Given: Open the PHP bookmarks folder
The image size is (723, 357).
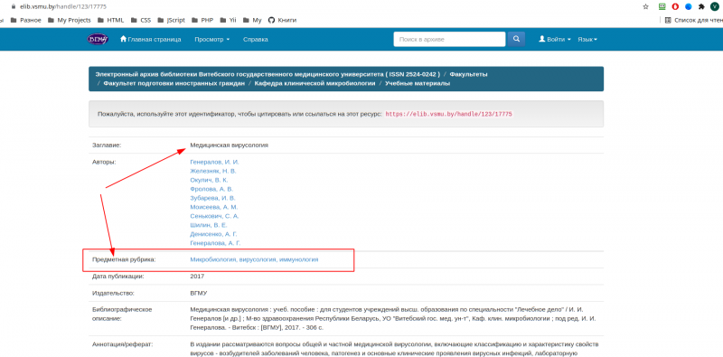Looking at the screenshot, I should point(202,20).
